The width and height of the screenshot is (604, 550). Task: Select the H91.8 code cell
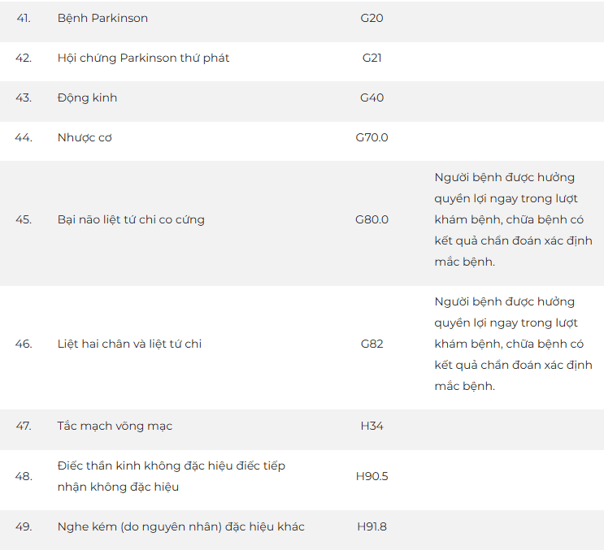point(372,526)
